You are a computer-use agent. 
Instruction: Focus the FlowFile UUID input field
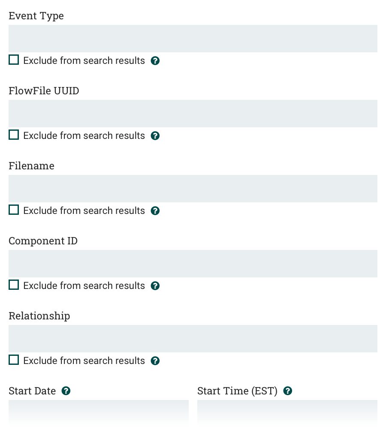(193, 114)
